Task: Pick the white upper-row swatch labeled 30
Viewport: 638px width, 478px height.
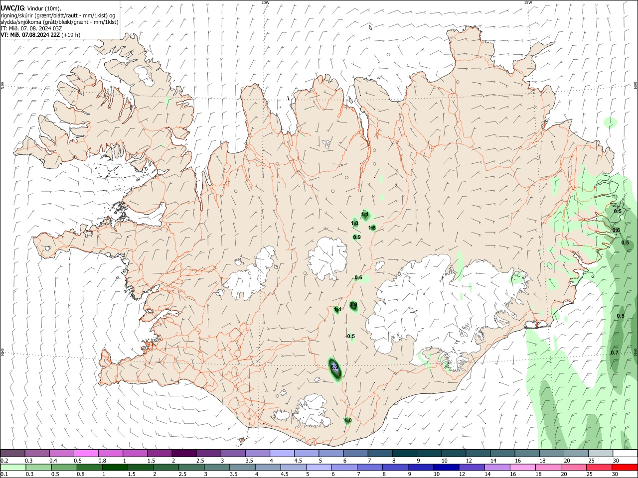Action: pos(625,454)
